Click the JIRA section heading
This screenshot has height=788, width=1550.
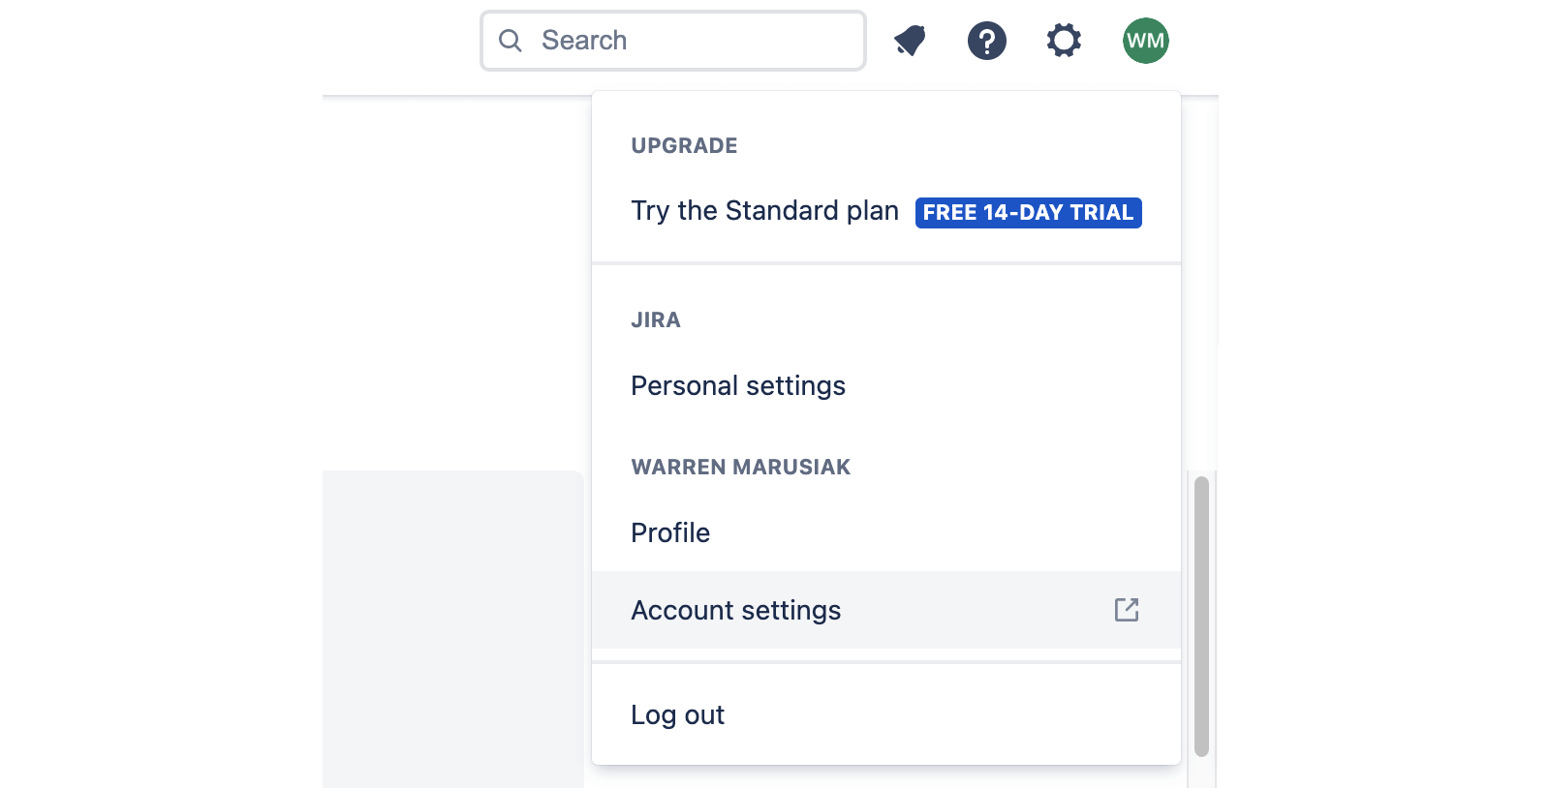click(656, 320)
